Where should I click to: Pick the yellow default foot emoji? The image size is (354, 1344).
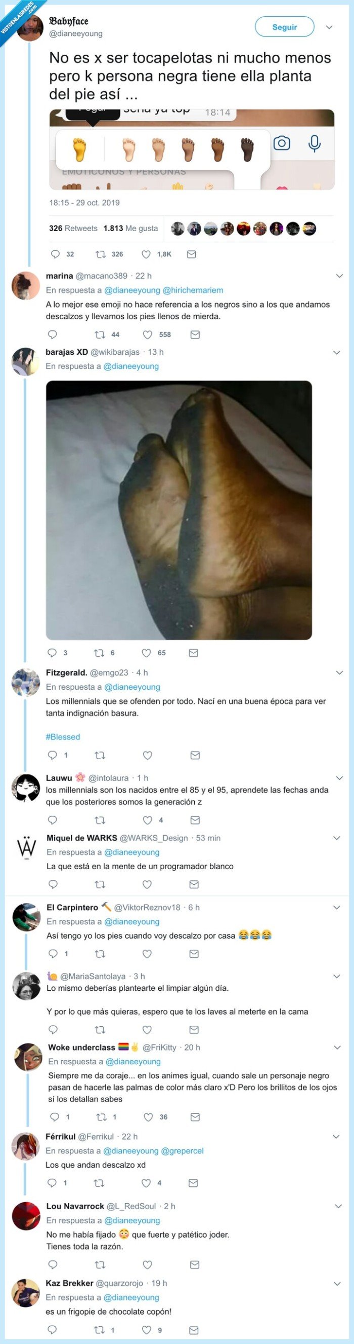(x=79, y=149)
